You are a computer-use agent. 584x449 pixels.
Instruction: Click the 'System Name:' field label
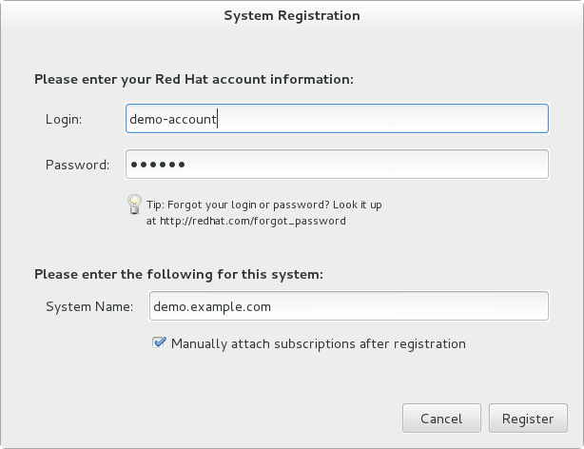[x=89, y=306]
